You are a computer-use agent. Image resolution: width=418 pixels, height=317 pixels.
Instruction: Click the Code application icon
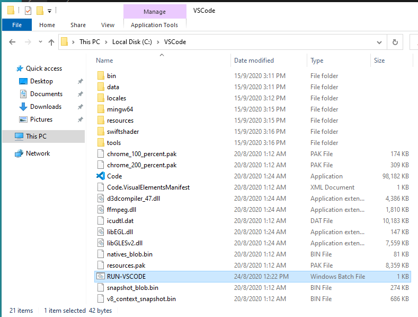pos(101,176)
